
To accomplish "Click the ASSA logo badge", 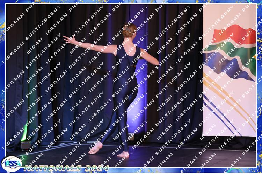I will pyautogui.click(x=12, y=163).
